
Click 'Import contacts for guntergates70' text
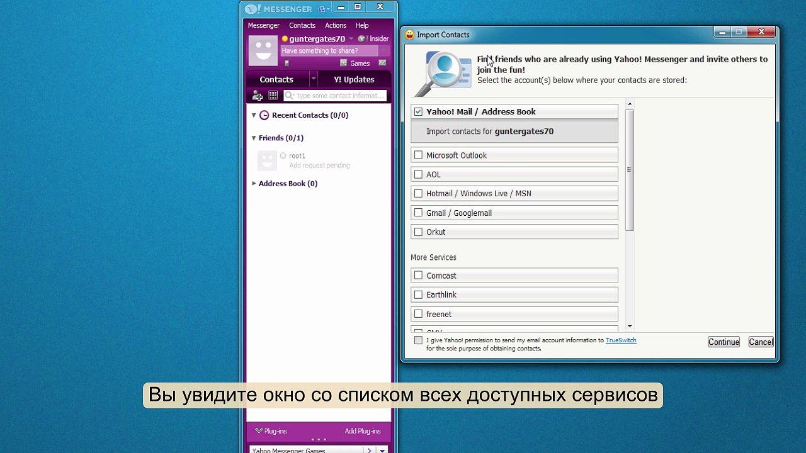[x=490, y=131]
